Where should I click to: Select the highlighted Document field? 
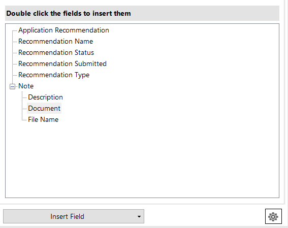[x=44, y=108]
